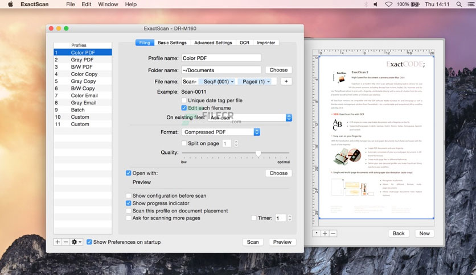Click the Quality slider handle
This screenshot has height=275, width=476.
click(x=258, y=154)
